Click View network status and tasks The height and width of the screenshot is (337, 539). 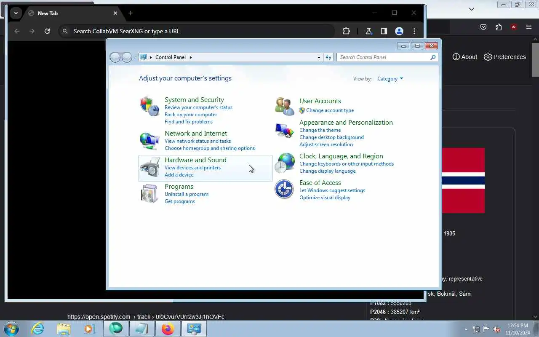pos(197,141)
